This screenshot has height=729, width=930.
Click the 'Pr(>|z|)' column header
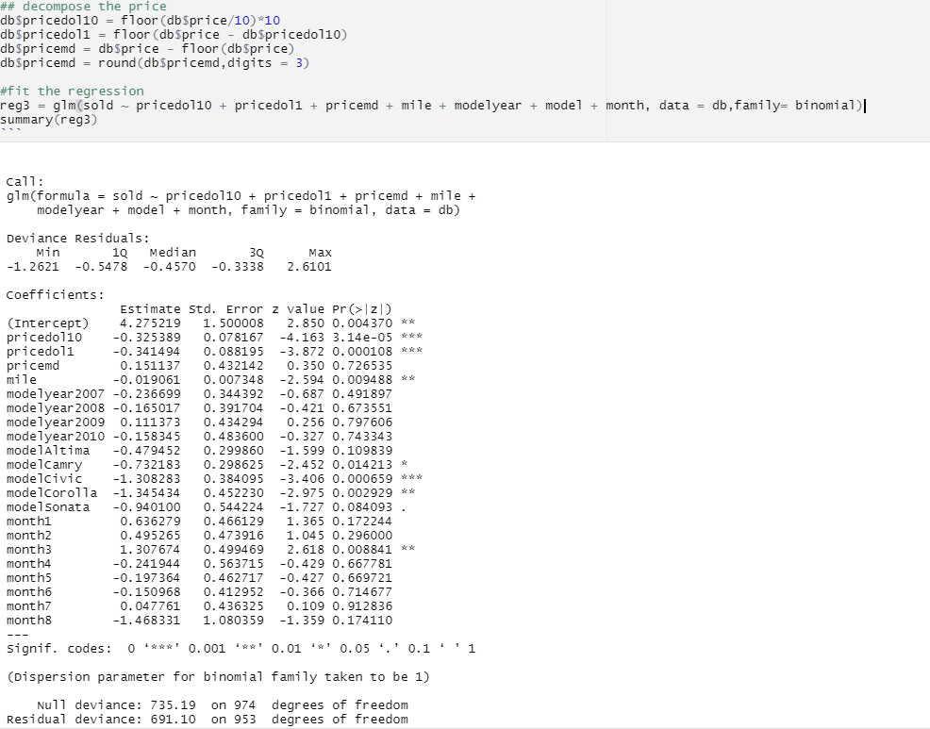[x=362, y=309]
